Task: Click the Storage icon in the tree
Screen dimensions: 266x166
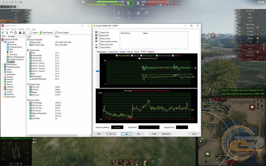Action: (5, 77)
